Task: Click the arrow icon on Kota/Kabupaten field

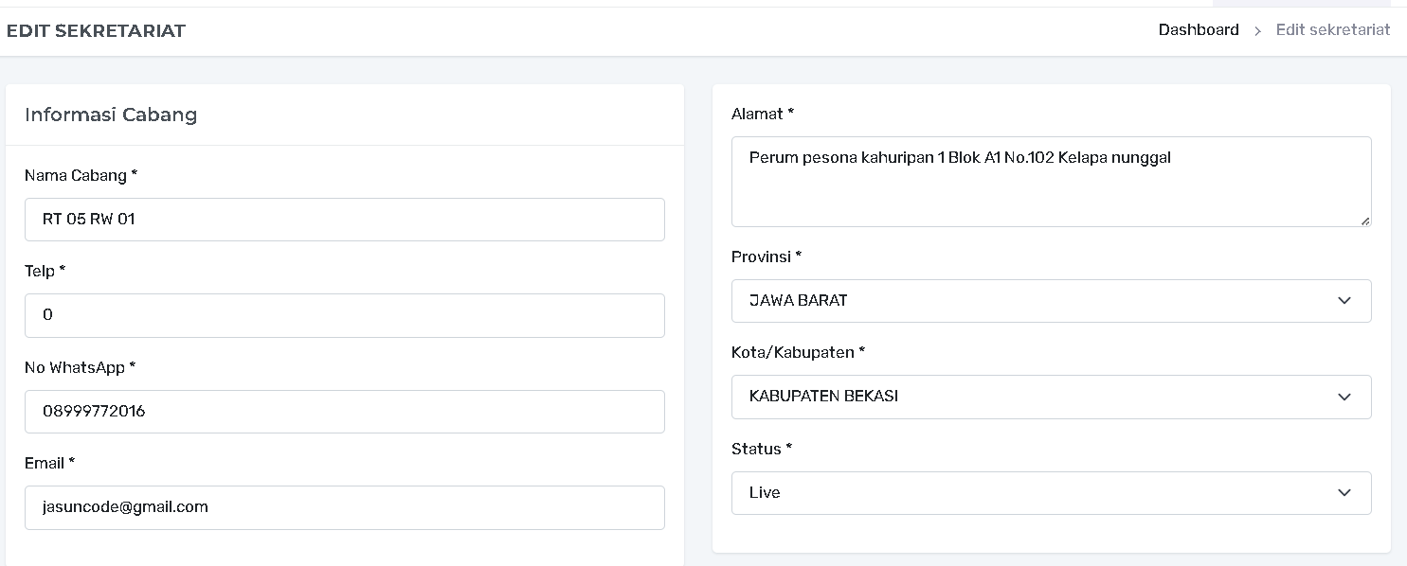Action: click(x=1344, y=397)
